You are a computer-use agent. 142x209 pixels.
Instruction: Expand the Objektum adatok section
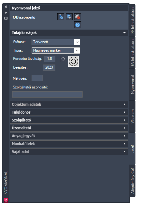(x=69, y=104)
